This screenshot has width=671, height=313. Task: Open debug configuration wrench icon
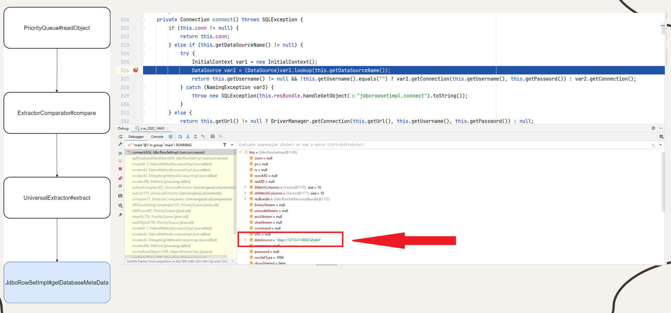point(120,145)
